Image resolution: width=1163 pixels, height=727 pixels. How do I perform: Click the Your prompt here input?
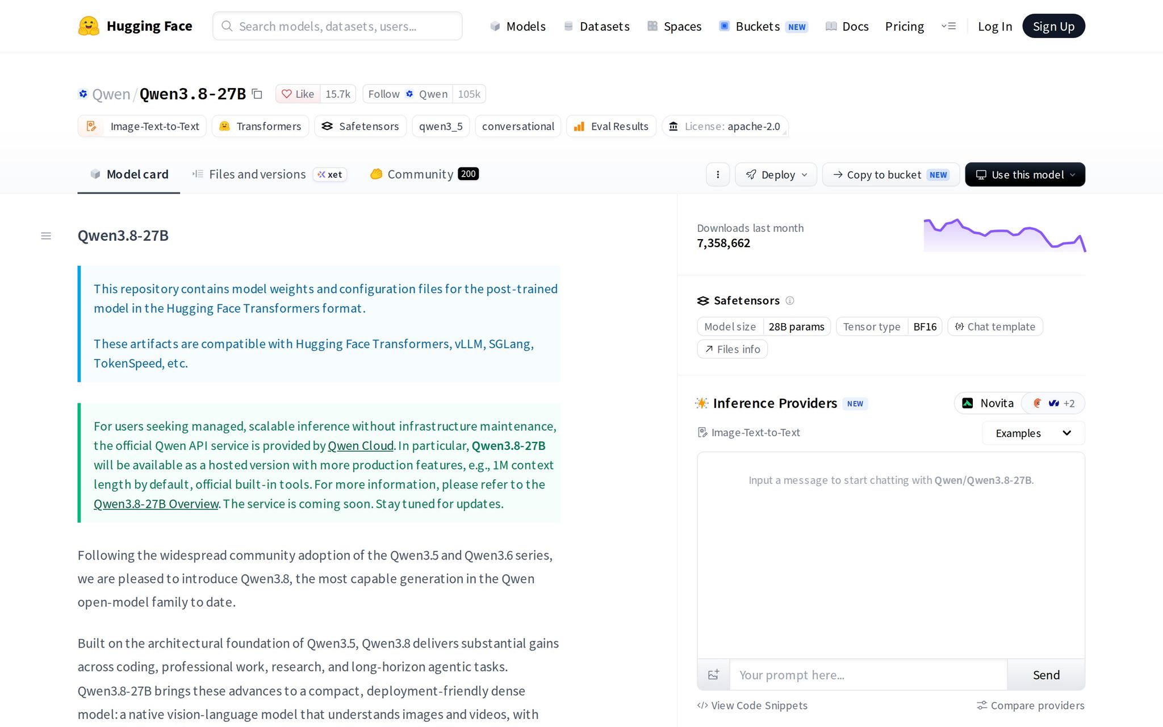[x=868, y=675]
